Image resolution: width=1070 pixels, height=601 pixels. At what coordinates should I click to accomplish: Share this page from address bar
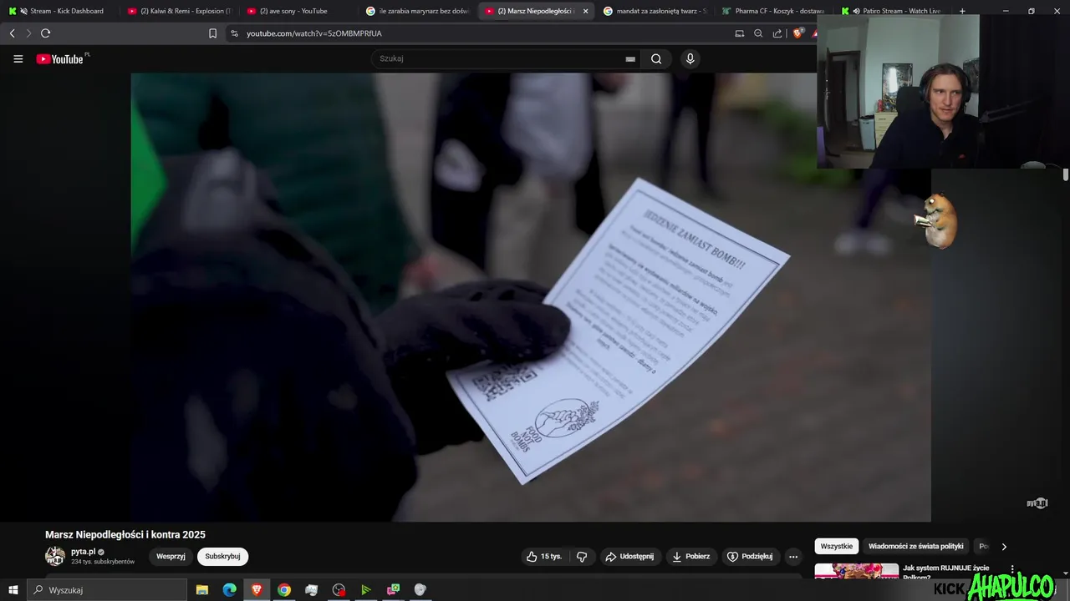click(777, 33)
